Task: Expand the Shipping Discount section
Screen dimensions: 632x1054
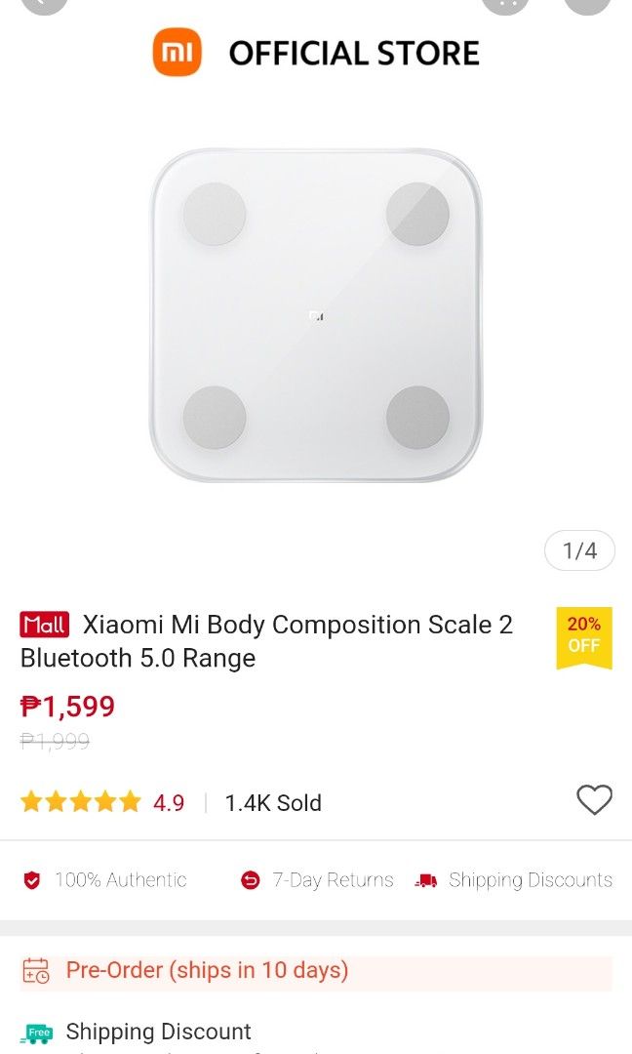Action: (x=158, y=1032)
